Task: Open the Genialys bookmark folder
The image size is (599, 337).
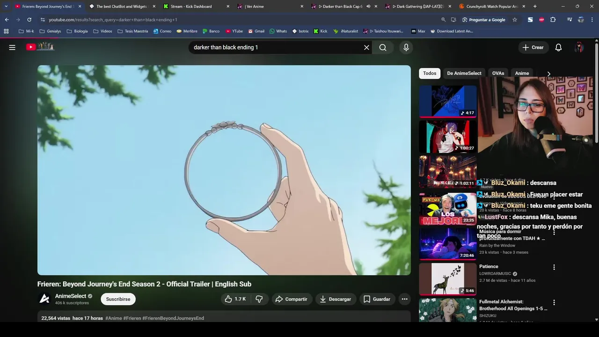Action: [x=50, y=31]
